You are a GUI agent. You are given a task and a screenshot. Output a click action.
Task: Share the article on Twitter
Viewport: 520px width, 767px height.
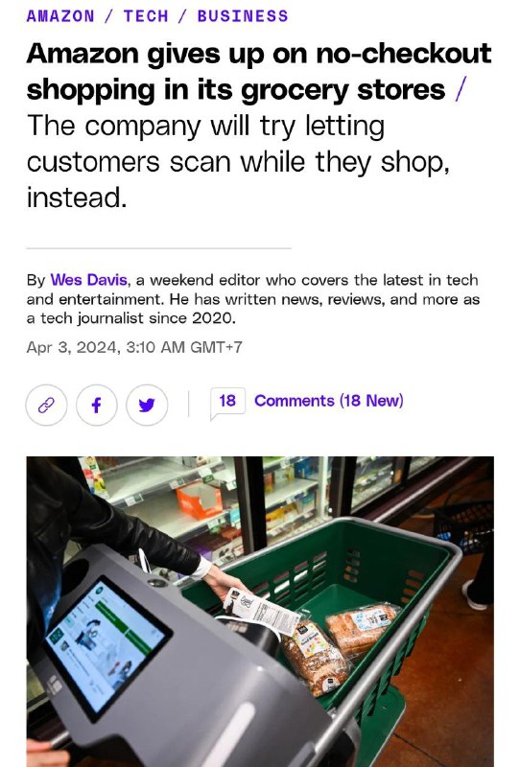[147, 405]
